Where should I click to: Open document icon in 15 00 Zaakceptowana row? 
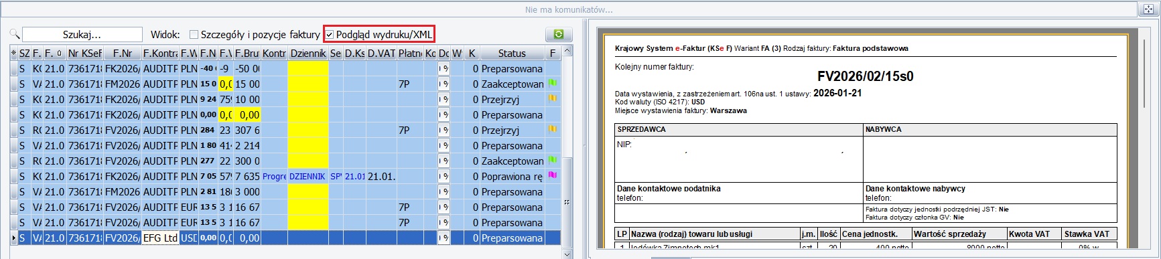coord(443,84)
